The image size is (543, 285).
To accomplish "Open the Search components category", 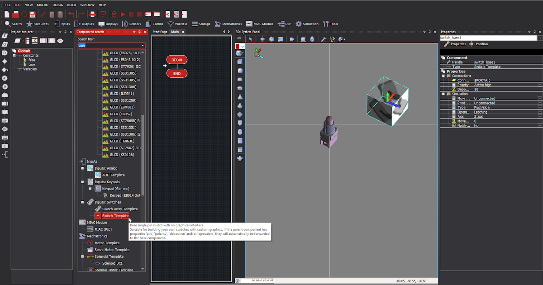I will coord(13,24).
